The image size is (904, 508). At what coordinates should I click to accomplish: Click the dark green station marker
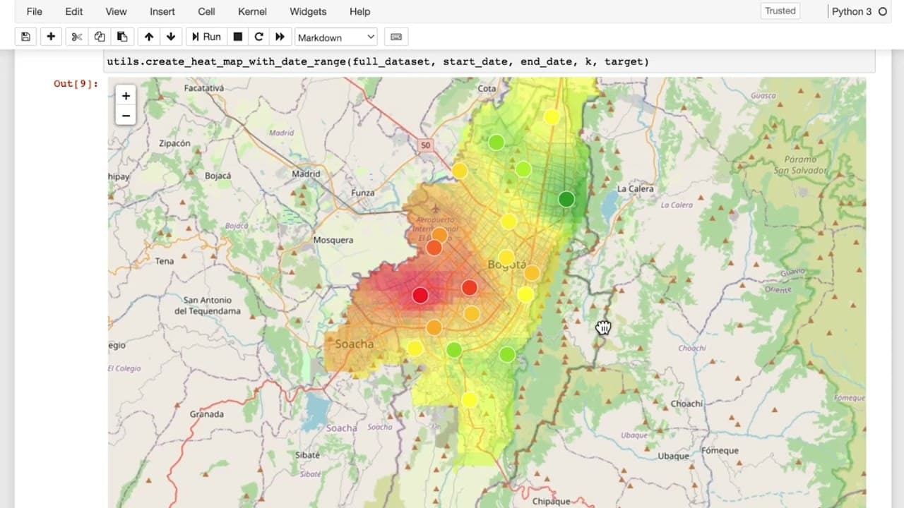566,199
